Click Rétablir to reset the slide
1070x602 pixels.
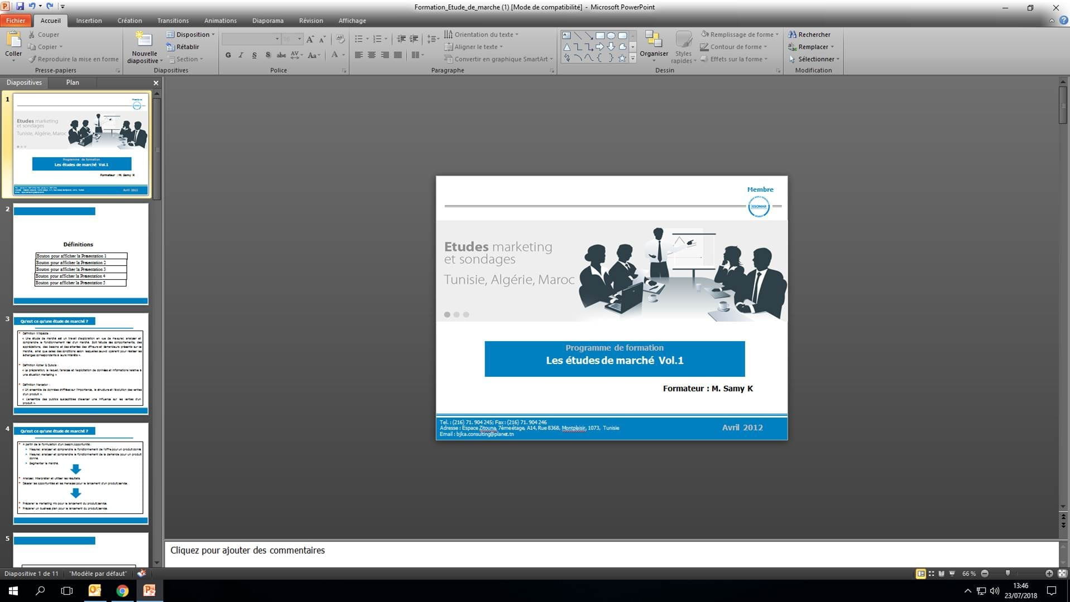(x=183, y=47)
